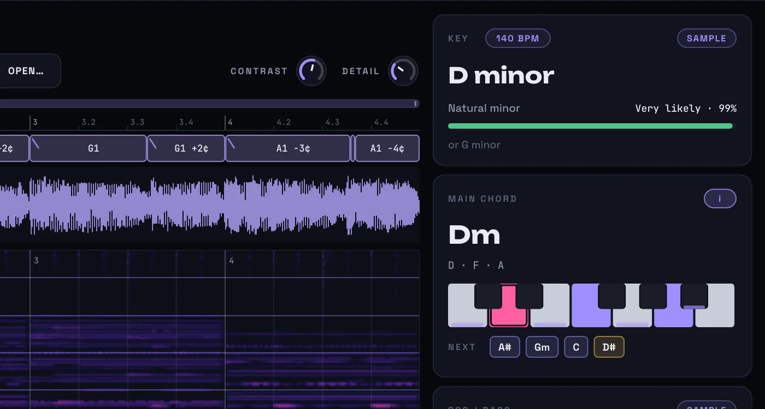
Task: Open the chord info "i" button
Action: pos(720,199)
